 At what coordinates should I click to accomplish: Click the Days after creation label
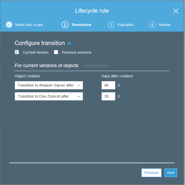[x=117, y=76]
